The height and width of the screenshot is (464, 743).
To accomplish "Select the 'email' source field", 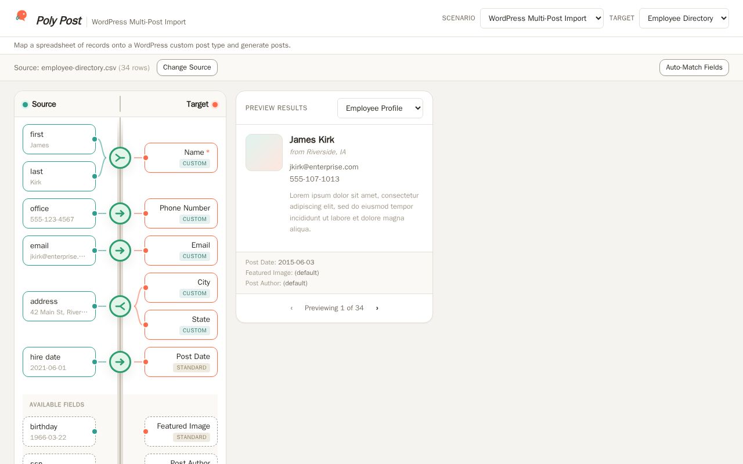I will 59,251.
